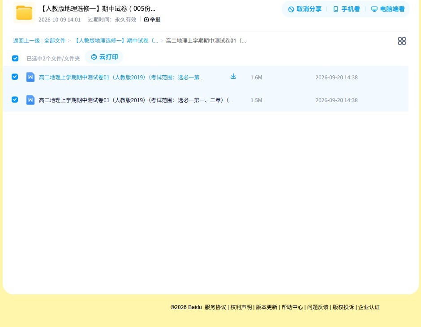Click the share date 2026-10-09 14:01

(x=60, y=20)
